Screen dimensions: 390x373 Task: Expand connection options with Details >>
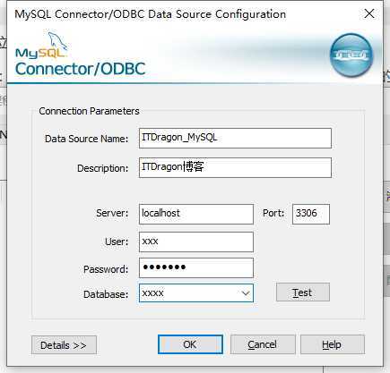64,345
